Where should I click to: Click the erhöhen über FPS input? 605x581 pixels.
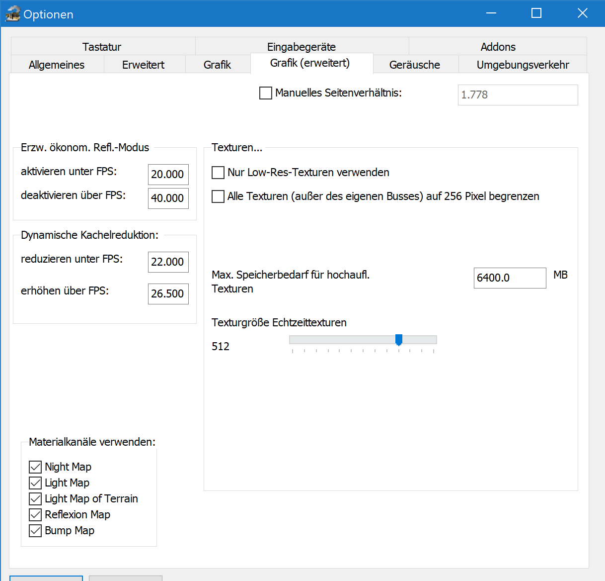click(x=168, y=294)
